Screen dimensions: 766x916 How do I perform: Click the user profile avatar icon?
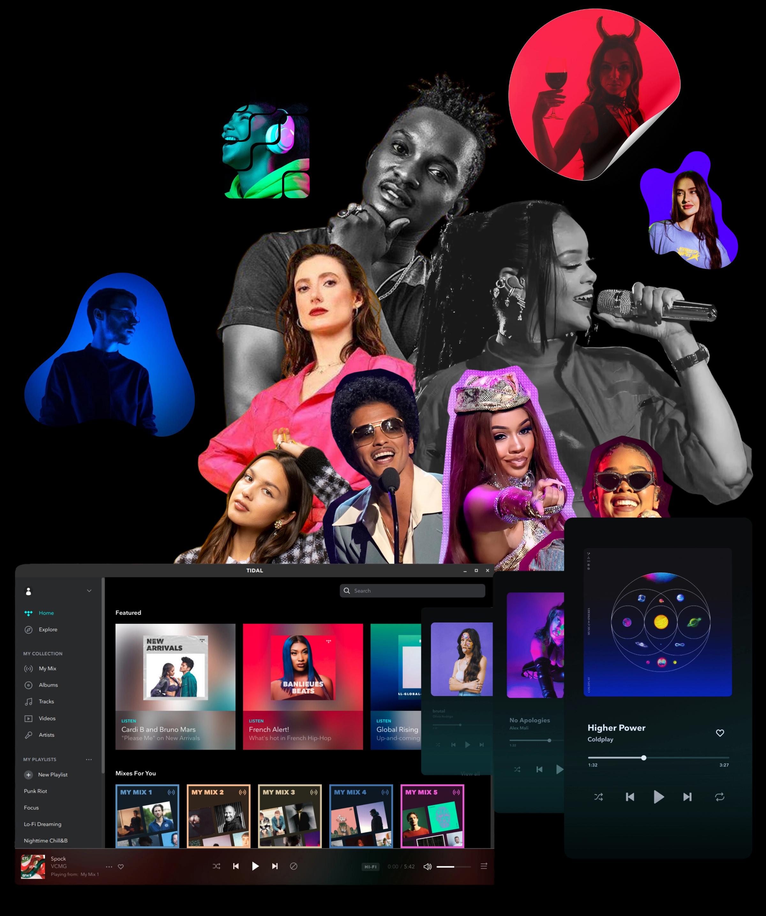point(28,591)
